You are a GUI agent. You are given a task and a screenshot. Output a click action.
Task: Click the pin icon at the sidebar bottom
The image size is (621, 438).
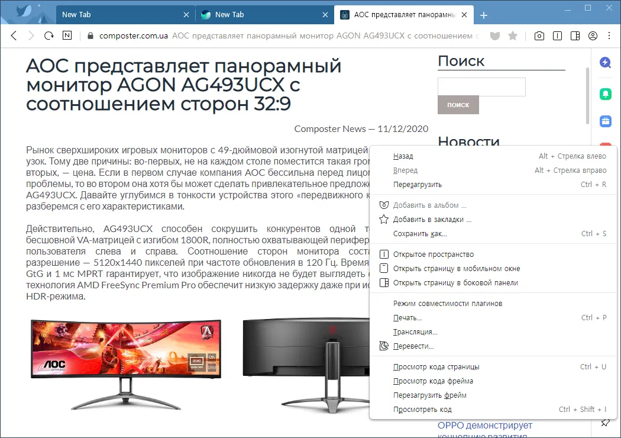(x=605, y=423)
